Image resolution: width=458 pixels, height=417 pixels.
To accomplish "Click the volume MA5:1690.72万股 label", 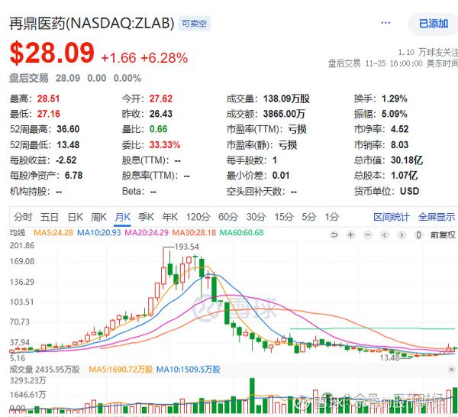I will click(x=121, y=370).
